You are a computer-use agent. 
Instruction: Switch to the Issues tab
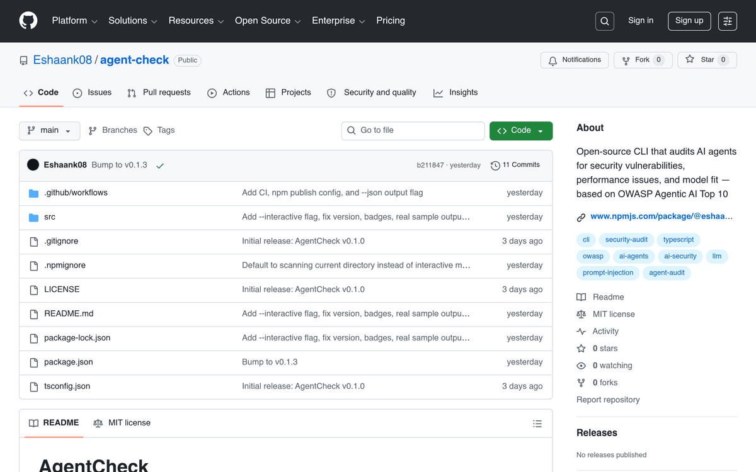click(x=92, y=93)
